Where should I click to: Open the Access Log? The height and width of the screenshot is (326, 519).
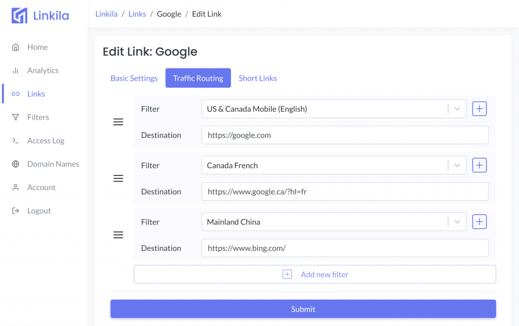pyautogui.click(x=45, y=140)
